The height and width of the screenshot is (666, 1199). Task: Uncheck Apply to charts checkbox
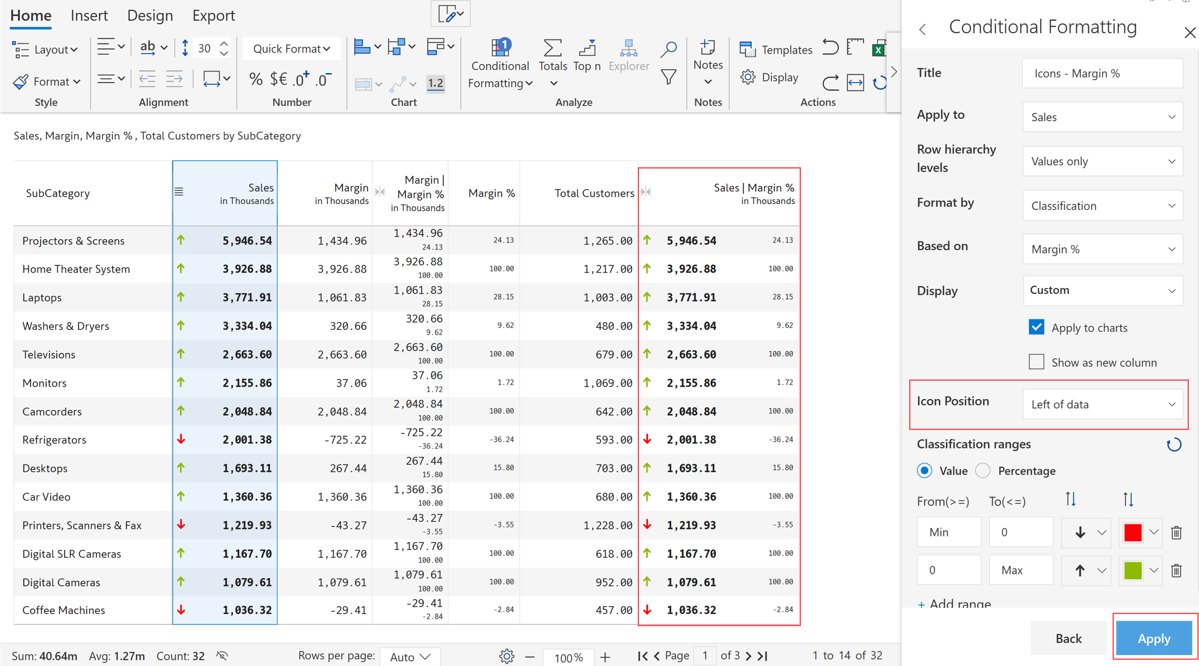coord(1036,327)
